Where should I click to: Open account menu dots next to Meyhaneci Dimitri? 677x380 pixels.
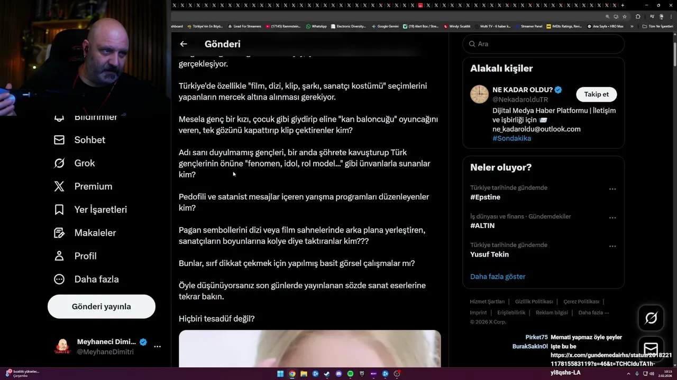pos(157,347)
